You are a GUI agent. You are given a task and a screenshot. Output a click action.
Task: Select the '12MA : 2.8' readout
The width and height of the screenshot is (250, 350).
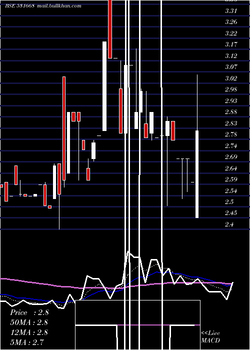[x=29, y=332]
